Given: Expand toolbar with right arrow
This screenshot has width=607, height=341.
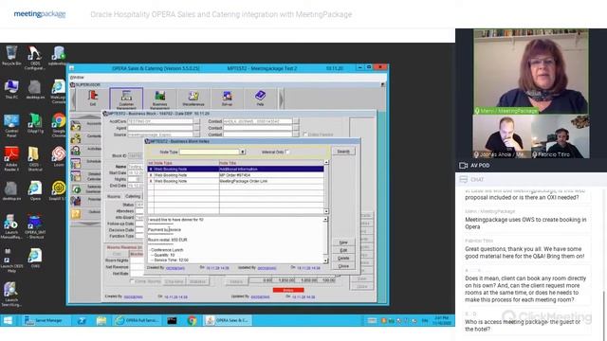Looking at the screenshot, I should (x=282, y=99).
